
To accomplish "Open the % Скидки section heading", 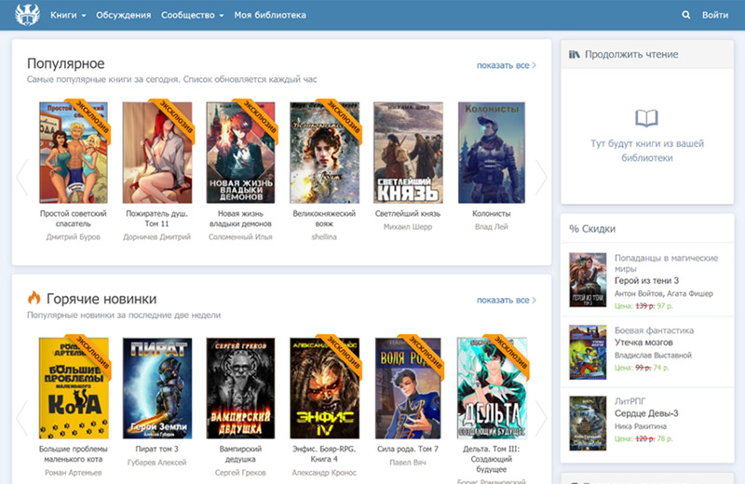I will (592, 229).
